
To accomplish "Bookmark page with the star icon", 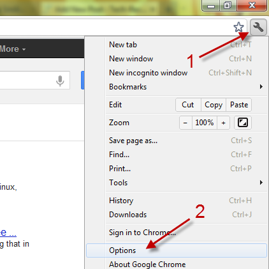I will [238, 27].
